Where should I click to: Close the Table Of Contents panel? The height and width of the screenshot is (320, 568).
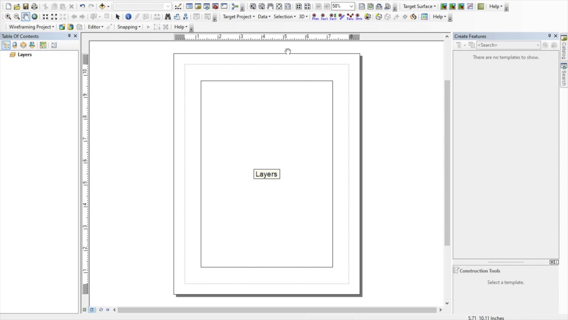coord(75,36)
